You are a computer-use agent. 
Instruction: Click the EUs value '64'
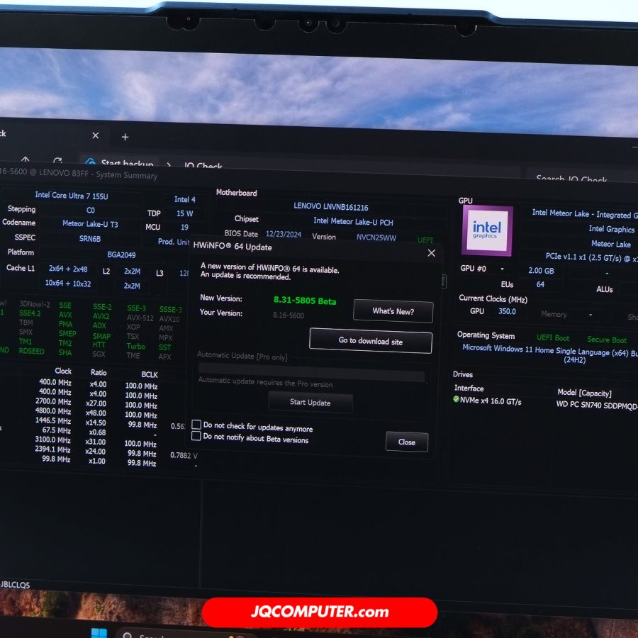(540, 284)
